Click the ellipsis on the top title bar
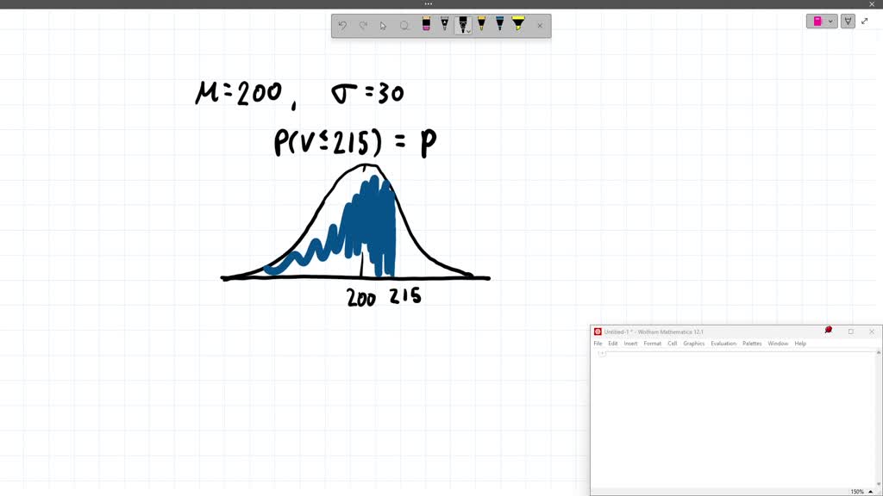This screenshot has width=883, height=496. (x=428, y=4)
